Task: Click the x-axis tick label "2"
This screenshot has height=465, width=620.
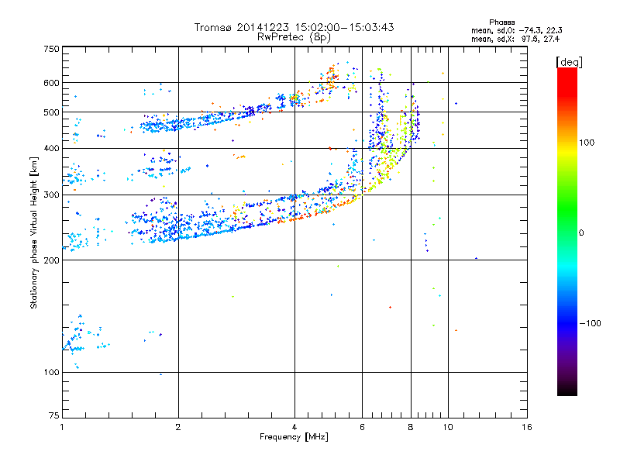Action: (178, 427)
